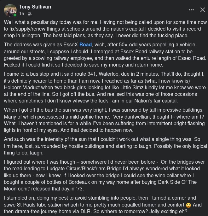Click the smiley emoji after 'comfort'
208x216 pixels.
tap(188, 205)
